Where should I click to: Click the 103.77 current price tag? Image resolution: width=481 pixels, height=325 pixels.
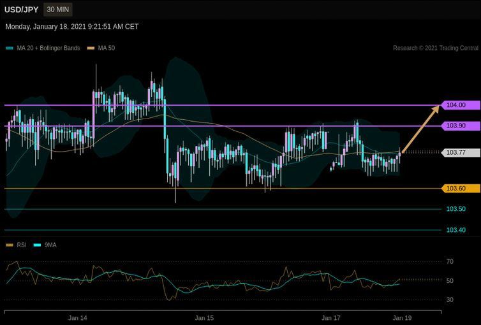[461, 152]
